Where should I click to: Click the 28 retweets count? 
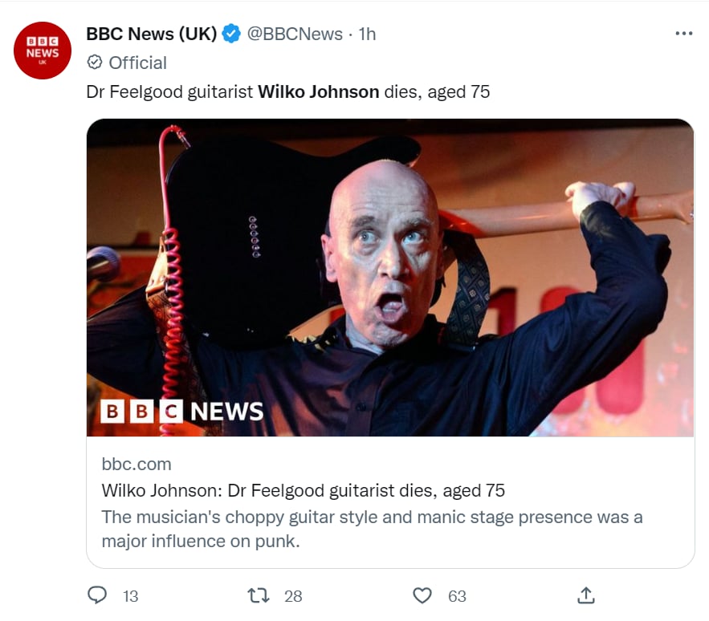(293, 596)
